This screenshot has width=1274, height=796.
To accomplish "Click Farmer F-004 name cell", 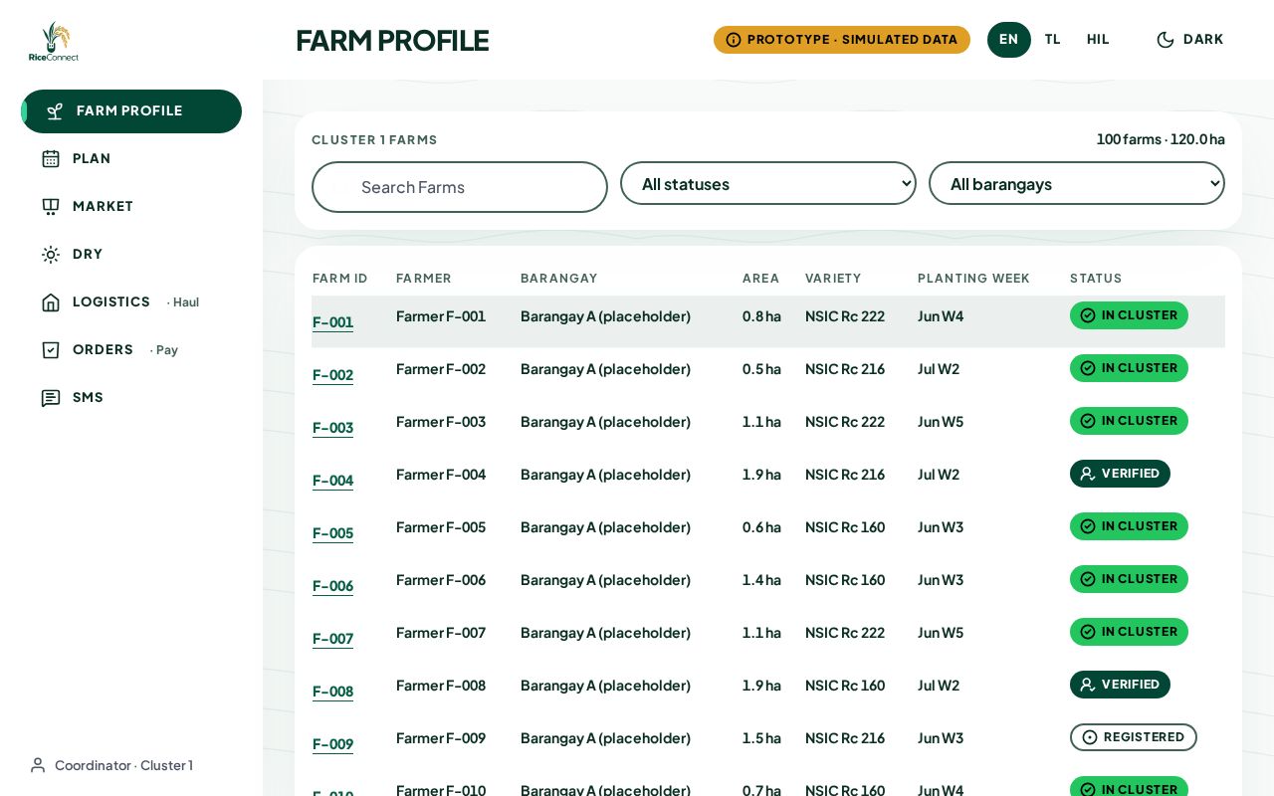I will pos(441,475).
